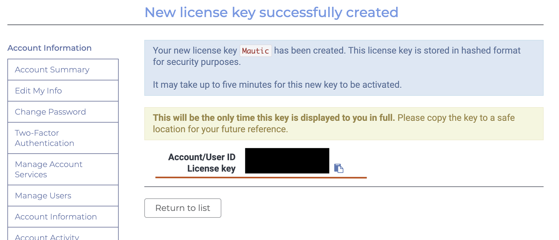Open the Change Password page
559x240 pixels.
coord(50,112)
